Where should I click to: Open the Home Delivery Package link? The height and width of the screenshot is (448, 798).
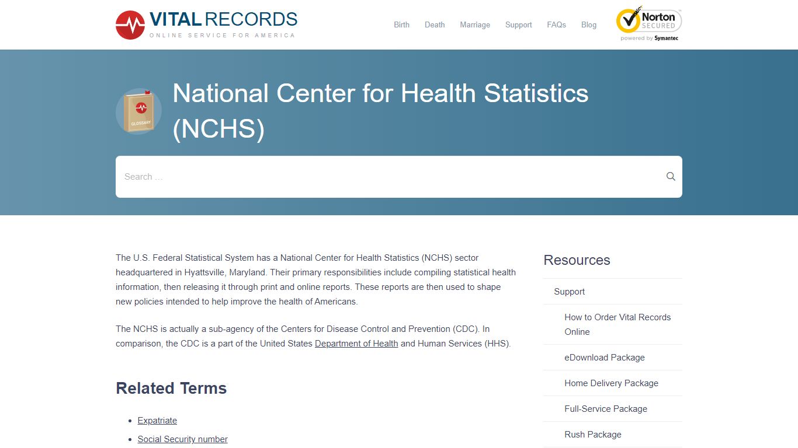pyautogui.click(x=611, y=383)
